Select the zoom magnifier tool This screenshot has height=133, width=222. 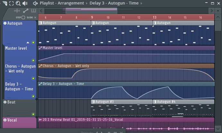click(x=18, y=3)
